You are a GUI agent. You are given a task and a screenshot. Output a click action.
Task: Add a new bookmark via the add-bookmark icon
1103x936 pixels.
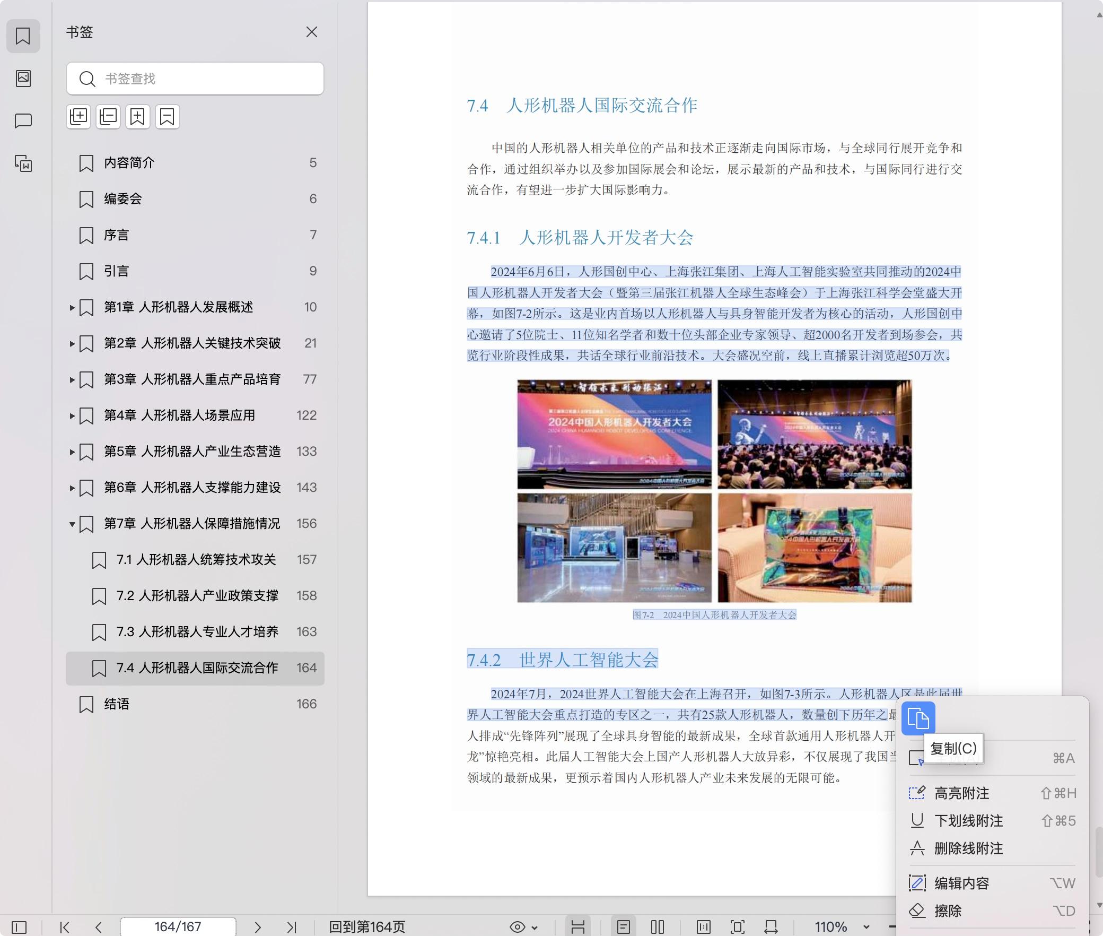point(138,117)
